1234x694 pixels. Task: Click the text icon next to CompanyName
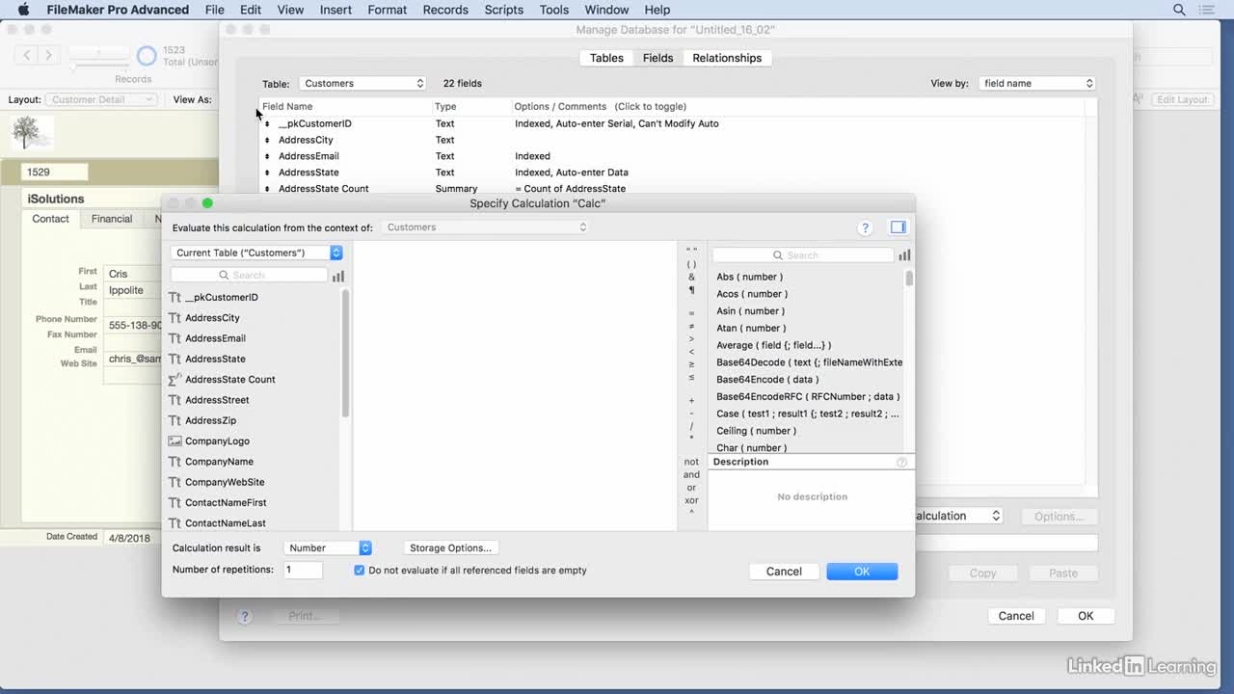[174, 462]
